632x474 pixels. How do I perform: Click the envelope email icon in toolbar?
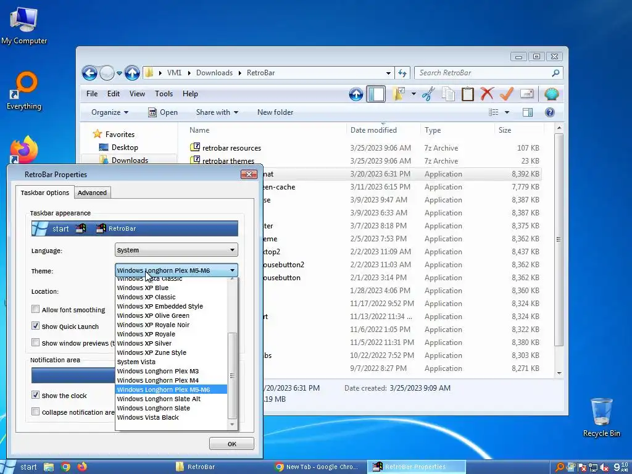(527, 94)
